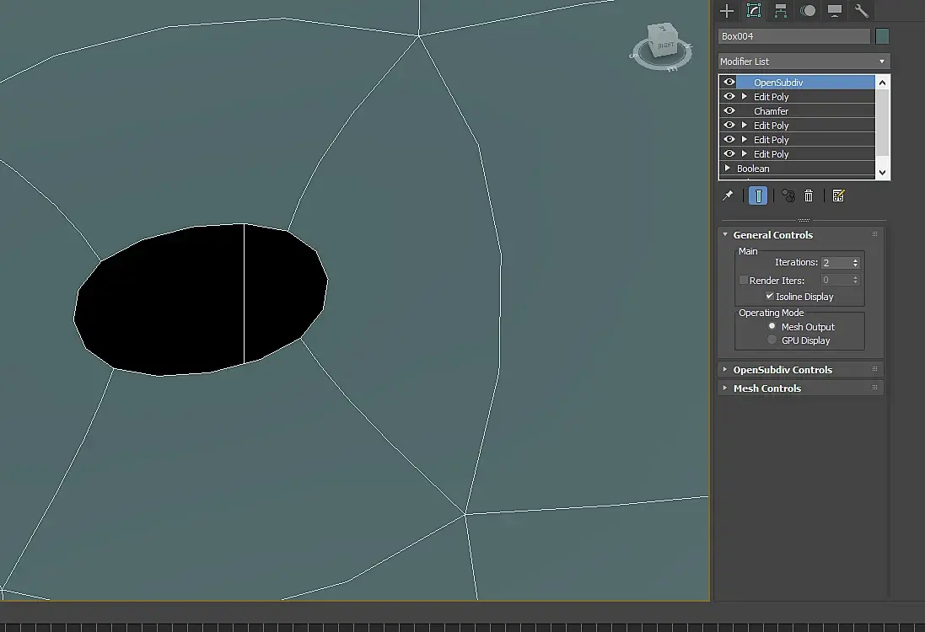Screen dimensions: 925x632
Task: Open Configure Modifier Sets icon
Action: pyautogui.click(x=838, y=195)
